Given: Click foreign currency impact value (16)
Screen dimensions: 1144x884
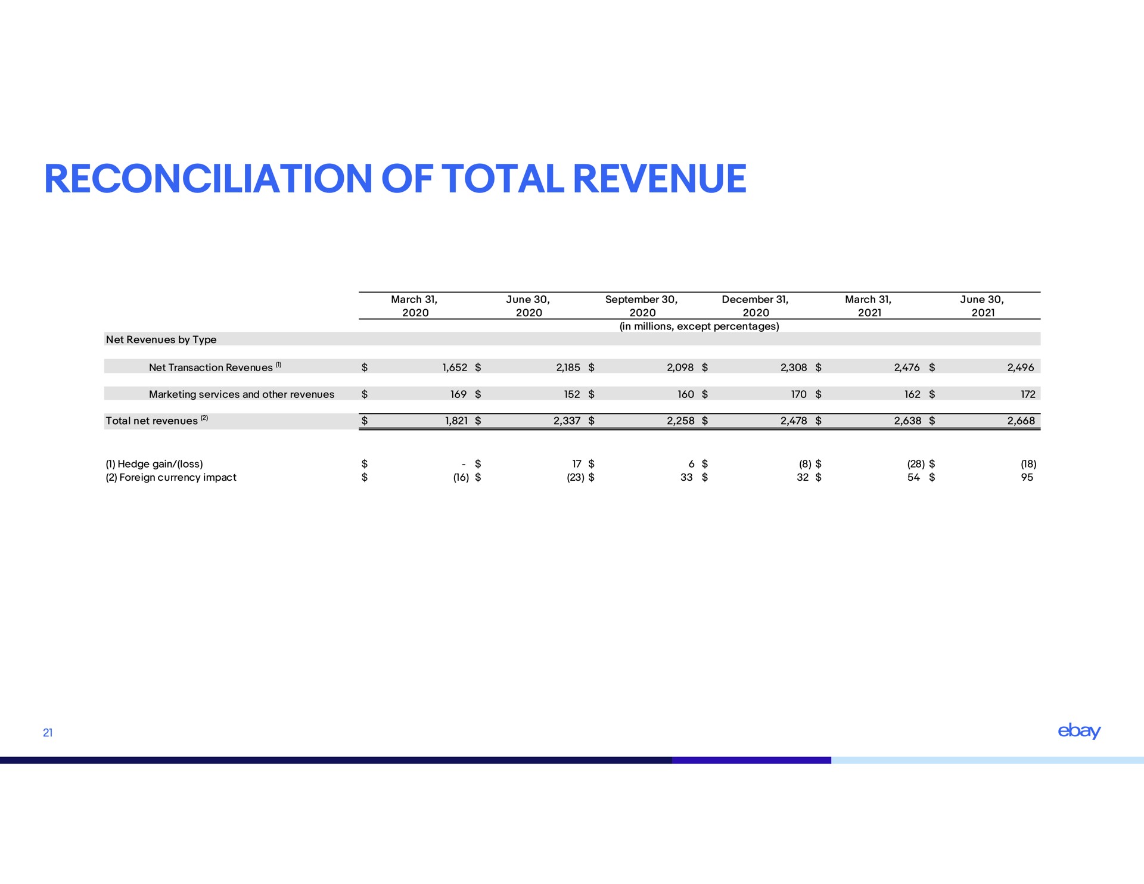Looking at the screenshot, I should coord(461,478).
